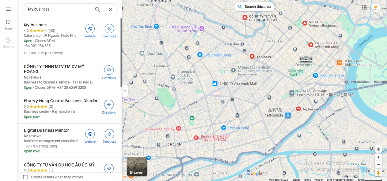
Task: Get Directions to My business cake shop
Action: pos(109,31)
